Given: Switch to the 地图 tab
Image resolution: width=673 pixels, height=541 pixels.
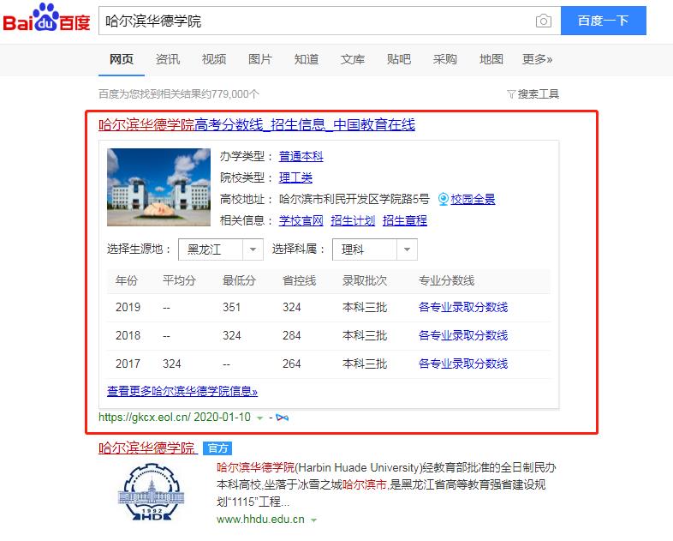Looking at the screenshot, I should coord(491,59).
